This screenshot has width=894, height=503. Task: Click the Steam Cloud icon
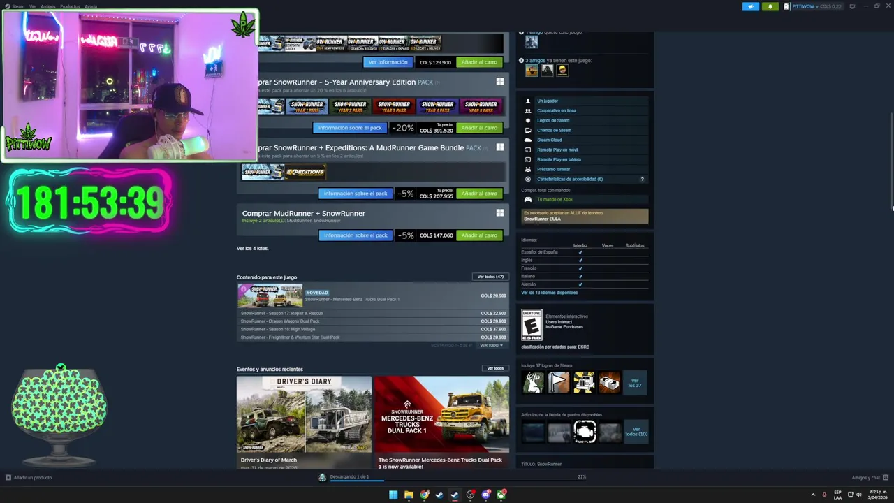point(528,140)
